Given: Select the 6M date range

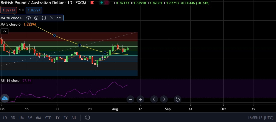Looking at the screenshot, I should pyautogui.click(x=38, y=118).
